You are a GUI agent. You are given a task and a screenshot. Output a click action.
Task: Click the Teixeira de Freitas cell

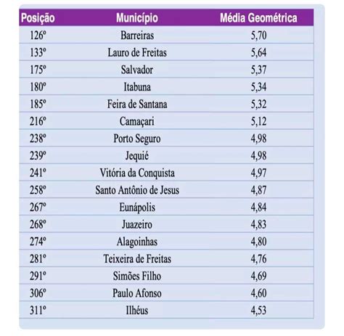coord(137,259)
